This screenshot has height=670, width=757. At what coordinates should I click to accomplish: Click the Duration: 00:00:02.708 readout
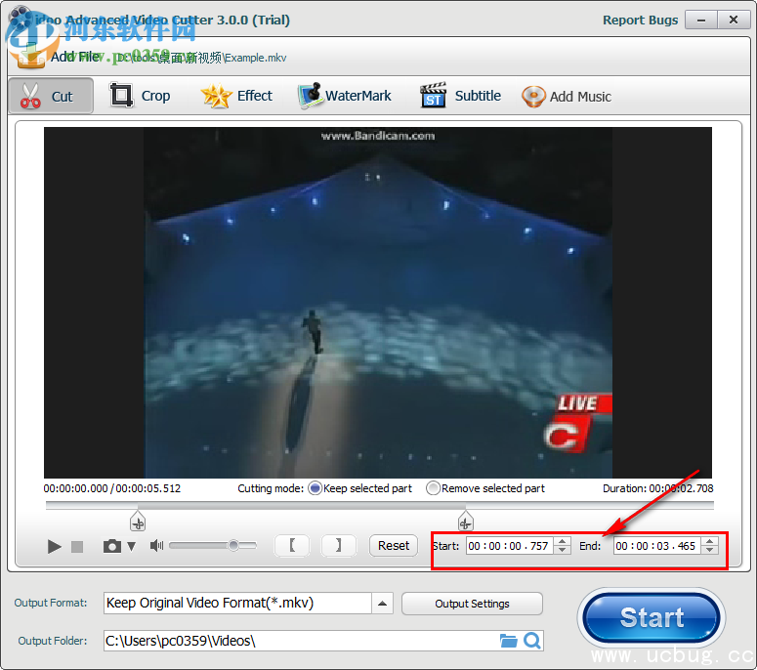point(657,488)
